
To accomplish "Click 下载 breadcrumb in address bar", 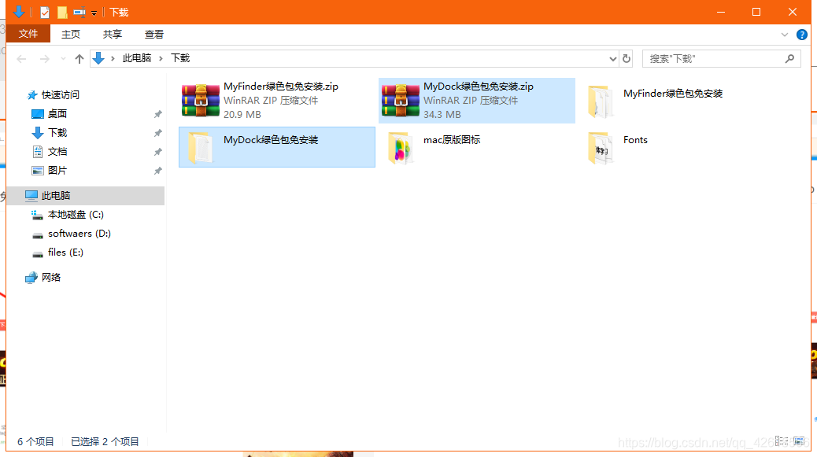I will pos(180,58).
